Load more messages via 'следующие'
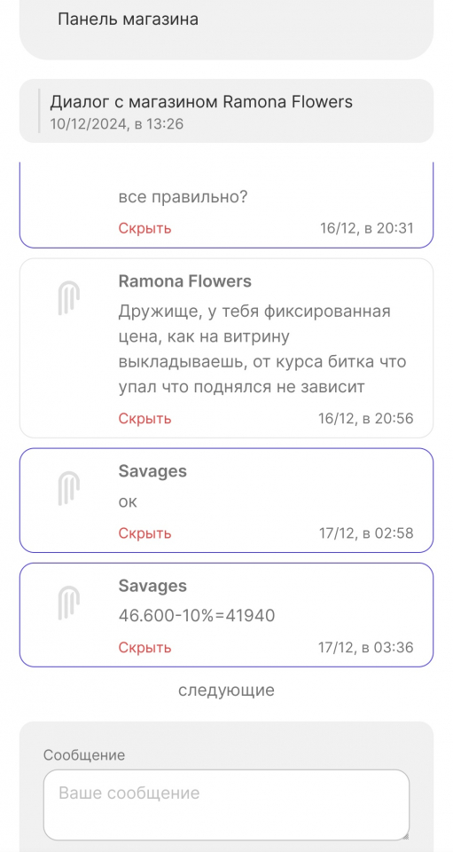453x852 pixels. [x=226, y=690]
